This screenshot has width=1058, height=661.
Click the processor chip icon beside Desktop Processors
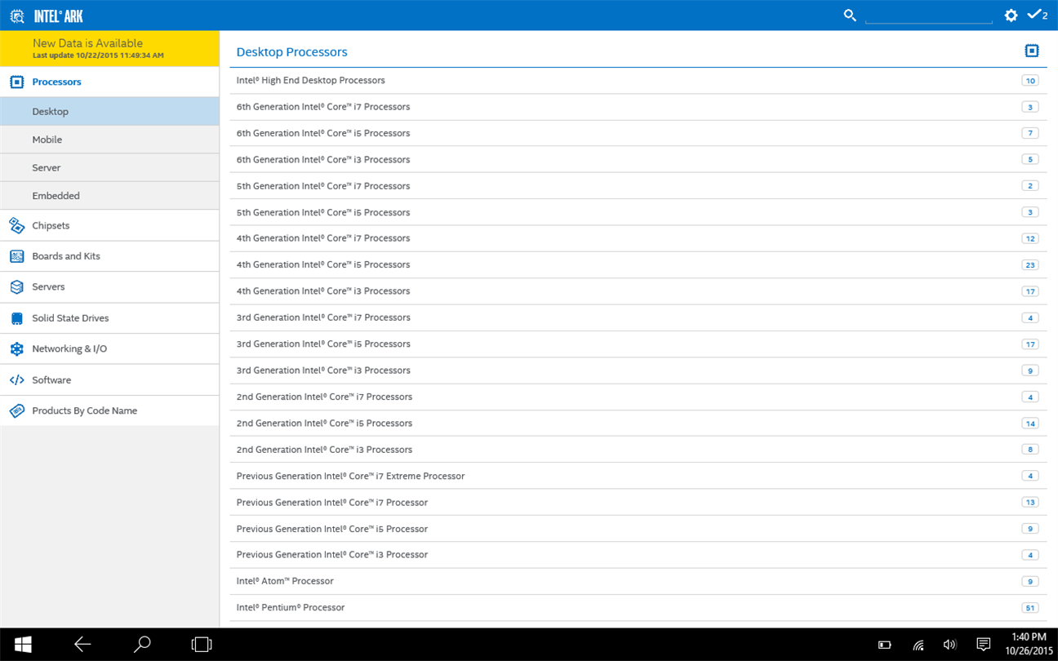(1032, 51)
